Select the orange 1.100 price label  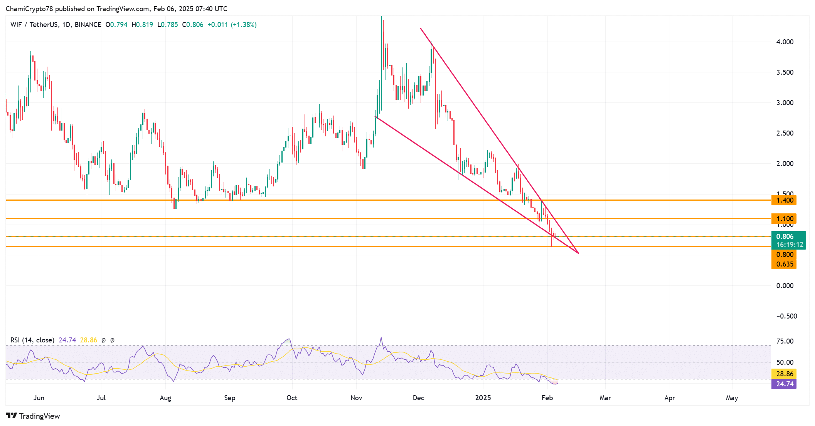(x=784, y=219)
